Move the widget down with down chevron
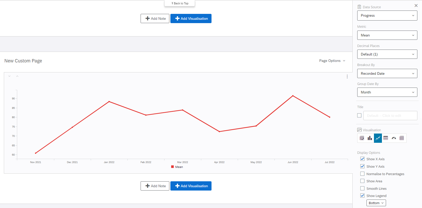 [10, 76]
